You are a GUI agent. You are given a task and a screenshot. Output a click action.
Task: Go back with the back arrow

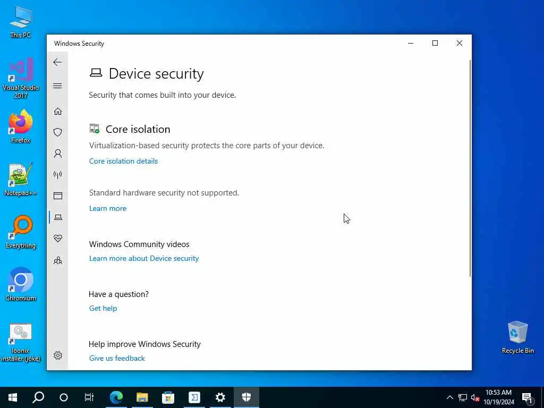click(57, 63)
